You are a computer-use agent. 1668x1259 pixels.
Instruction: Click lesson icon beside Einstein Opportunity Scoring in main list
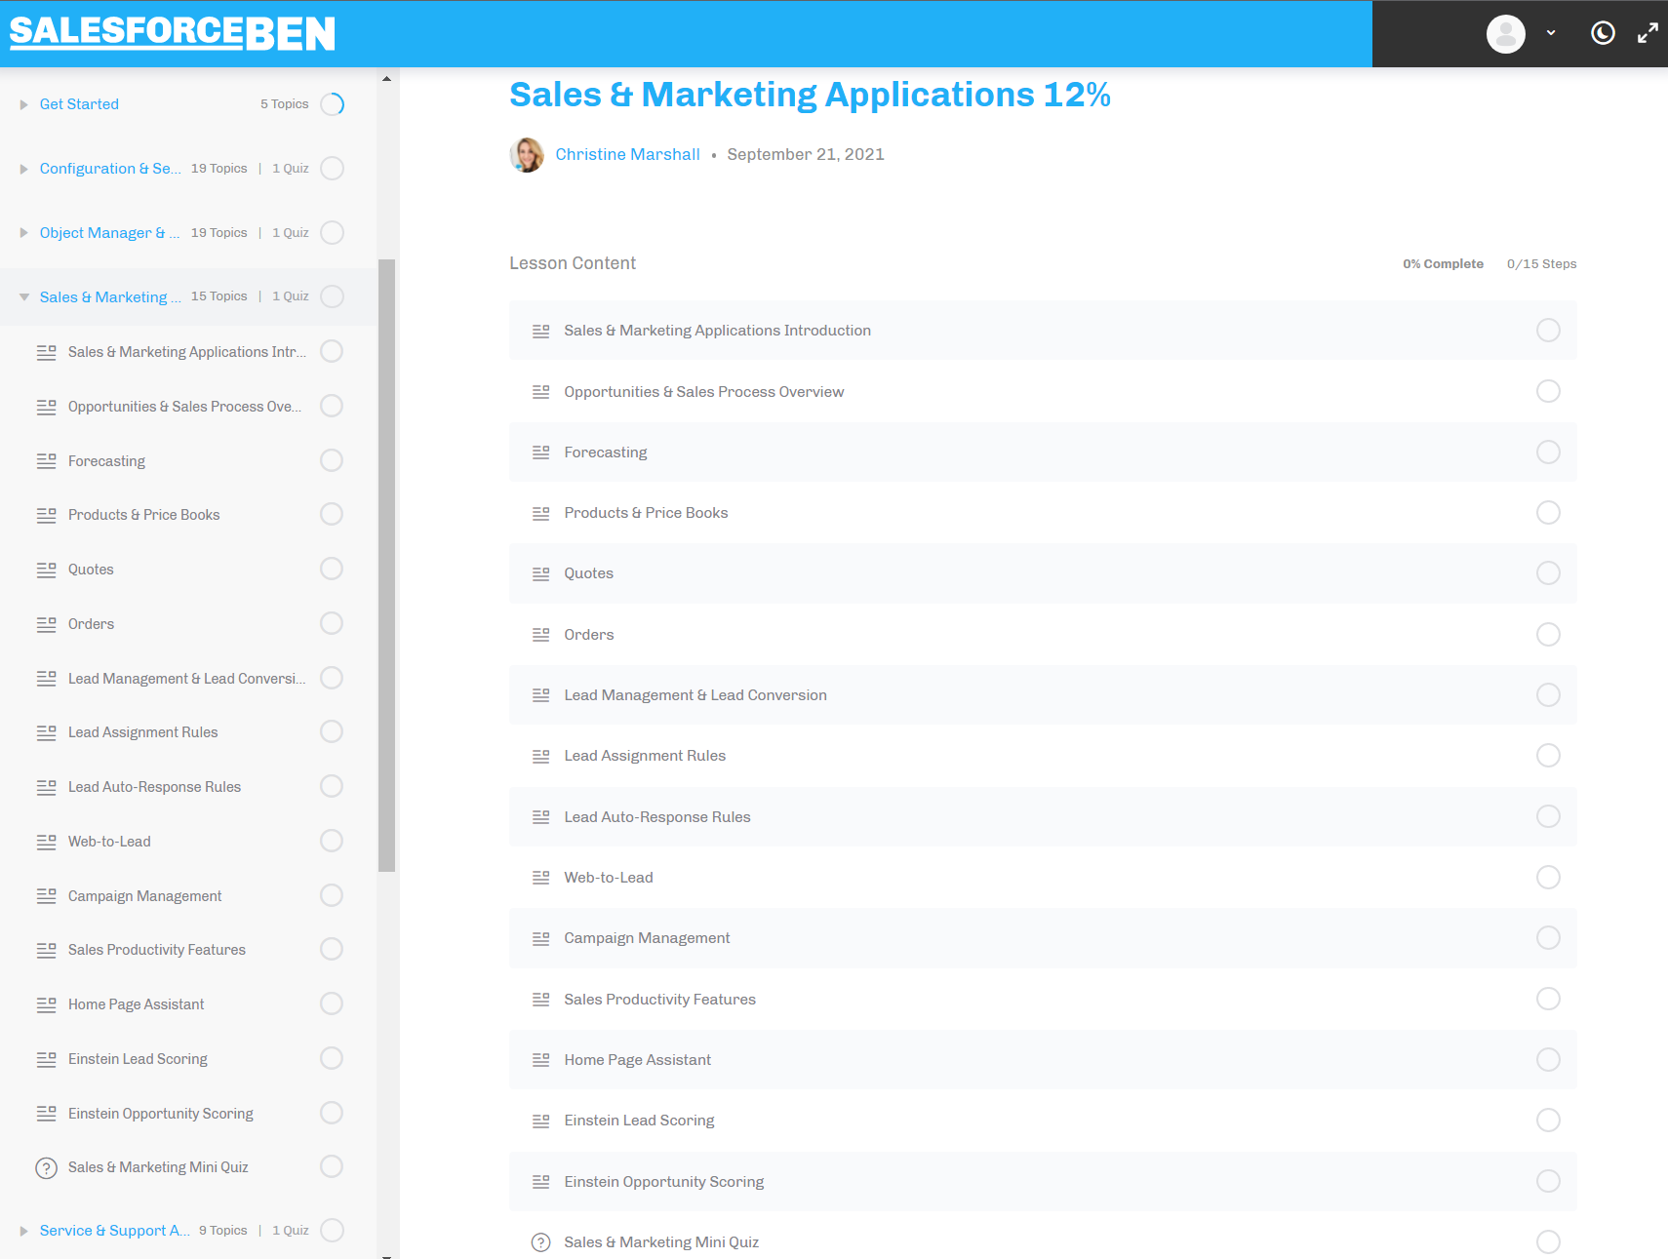[x=540, y=1182]
